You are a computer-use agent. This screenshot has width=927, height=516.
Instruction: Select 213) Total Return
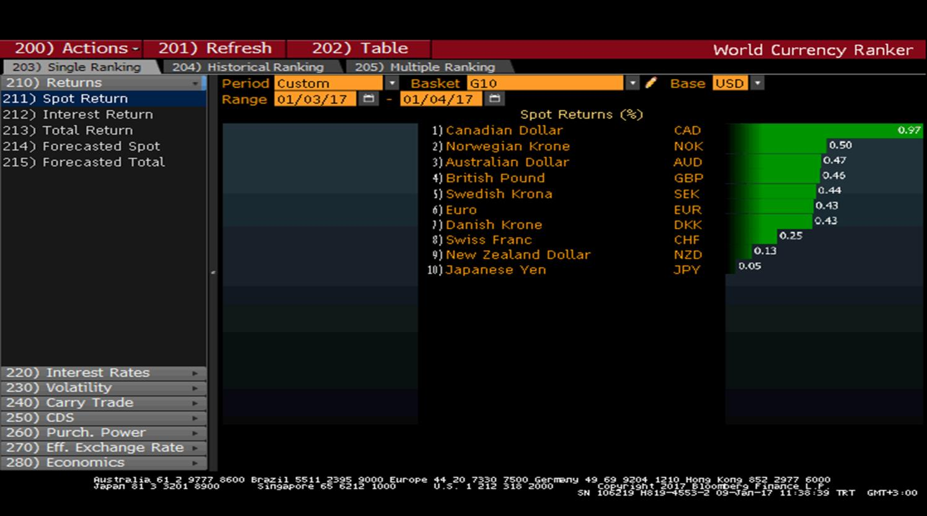[103, 131]
